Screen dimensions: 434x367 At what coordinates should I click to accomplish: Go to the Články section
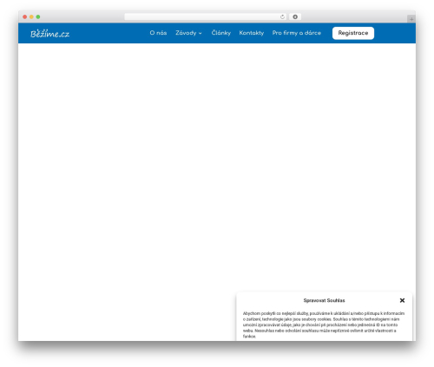point(221,33)
